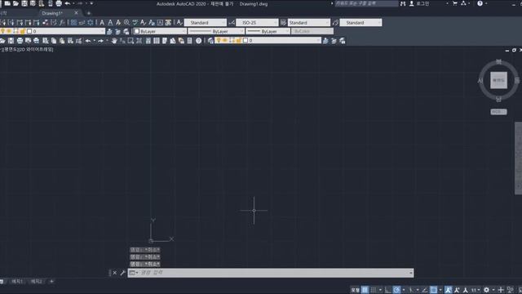Open the ISO-25 dimension style dropdown

pos(257,22)
